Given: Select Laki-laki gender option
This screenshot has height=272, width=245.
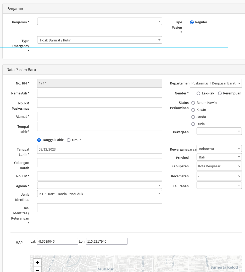Looking at the screenshot, I should pos(198,93).
